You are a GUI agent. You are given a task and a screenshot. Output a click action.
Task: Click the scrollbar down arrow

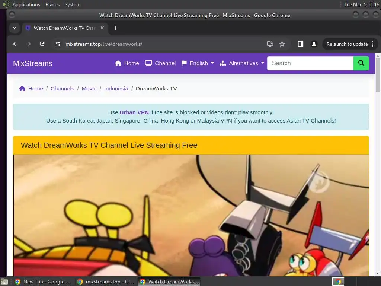(x=378, y=274)
